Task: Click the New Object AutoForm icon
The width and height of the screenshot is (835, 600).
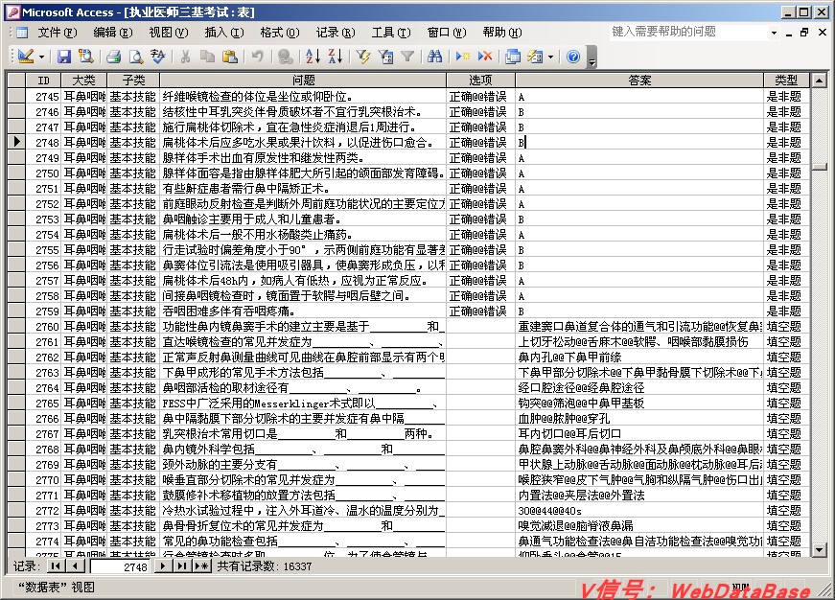Action: [535, 56]
